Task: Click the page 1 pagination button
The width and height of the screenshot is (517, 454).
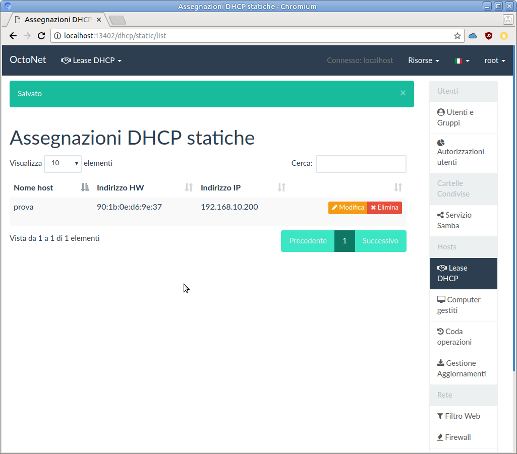Action: tap(344, 241)
